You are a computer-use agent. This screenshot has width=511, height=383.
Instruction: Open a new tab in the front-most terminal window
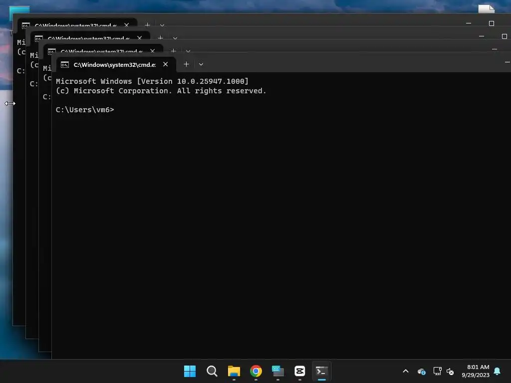186,64
